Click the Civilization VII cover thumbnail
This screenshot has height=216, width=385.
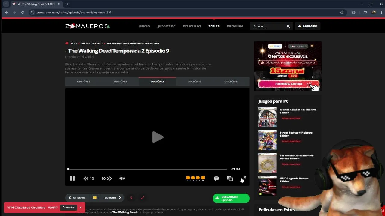267,163
